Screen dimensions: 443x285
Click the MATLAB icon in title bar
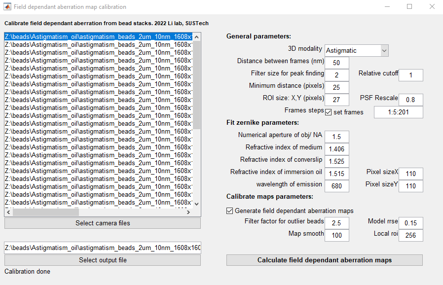click(x=7, y=7)
